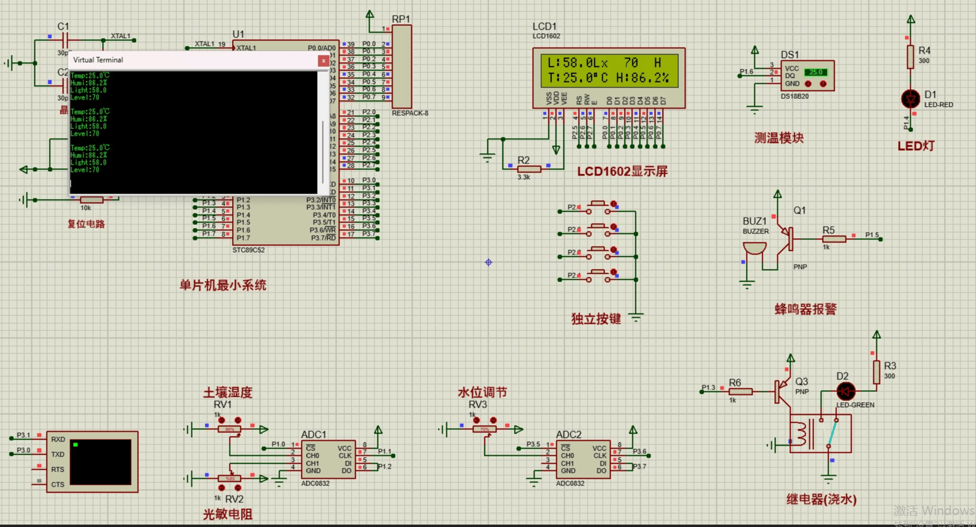Click the right red button on DS18B20
Viewport: 976px width, 527px height.
click(823, 84)
